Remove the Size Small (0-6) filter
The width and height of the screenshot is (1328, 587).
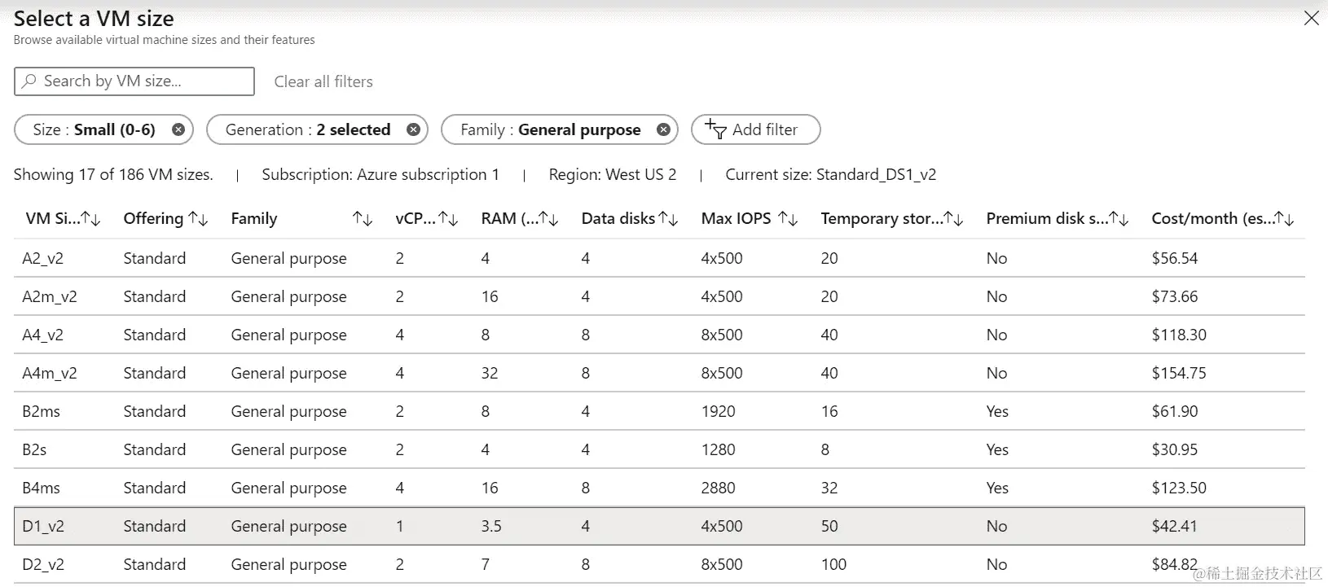coord(178,129)
